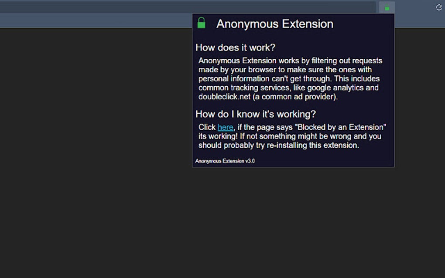Click the 'here' hyperlink to test blocking
Screen dimensions: 445x278
pyautogui.click(x=225, y=127)
